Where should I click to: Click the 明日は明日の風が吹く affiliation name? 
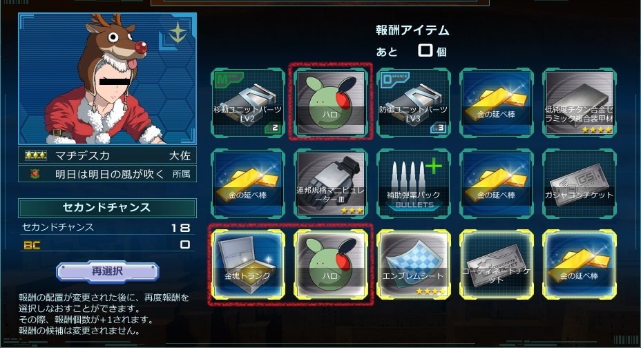[x=110, y=175]
